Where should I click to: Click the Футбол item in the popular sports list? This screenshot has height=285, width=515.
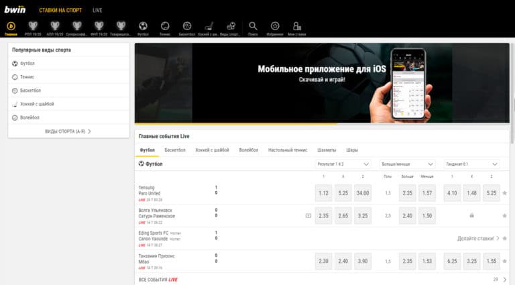click(x=68, y=63)
